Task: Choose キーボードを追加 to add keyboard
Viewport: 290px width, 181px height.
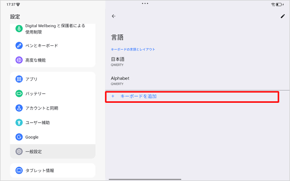Action: point(192,97)
